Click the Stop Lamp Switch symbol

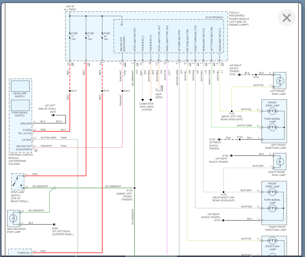click(x=18, y=182)
